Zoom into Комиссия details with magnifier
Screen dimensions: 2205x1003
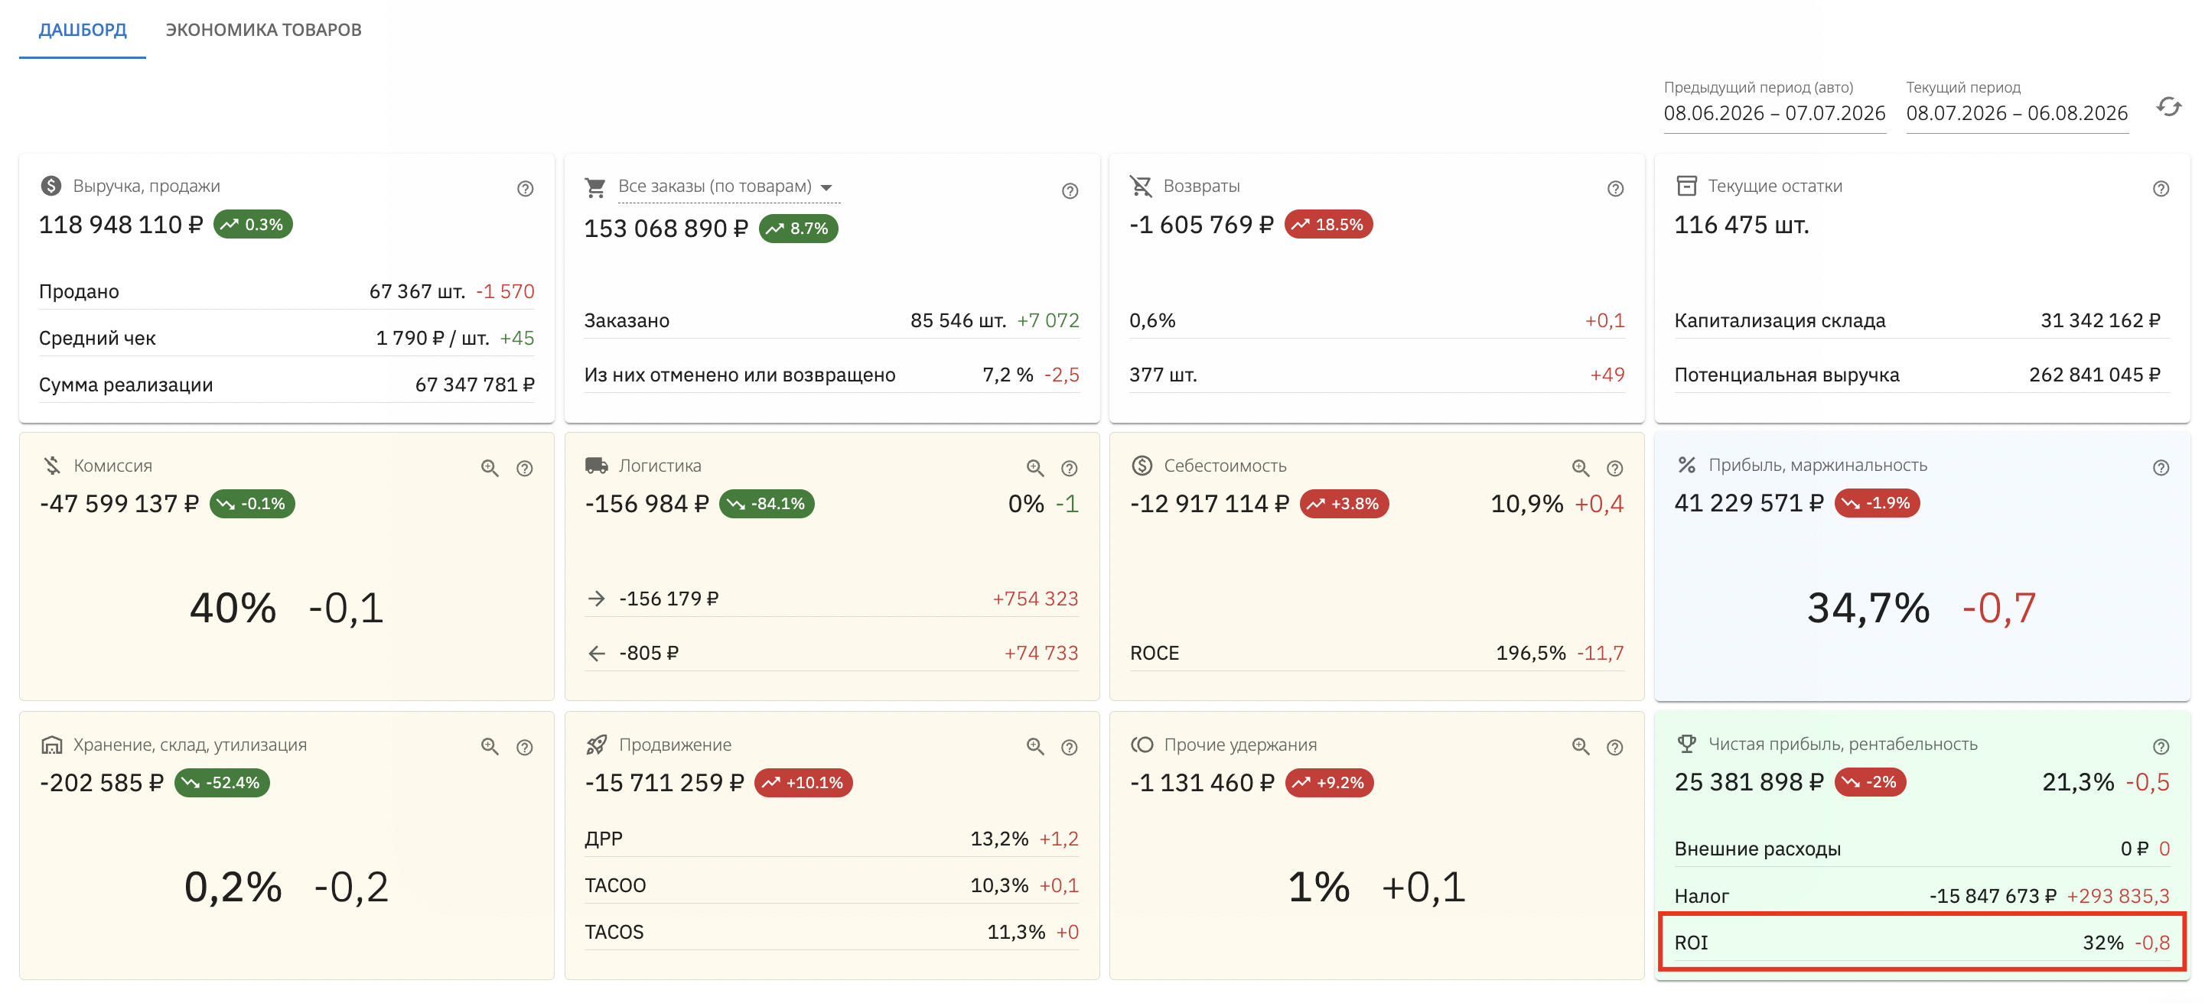tap(490, 468)
